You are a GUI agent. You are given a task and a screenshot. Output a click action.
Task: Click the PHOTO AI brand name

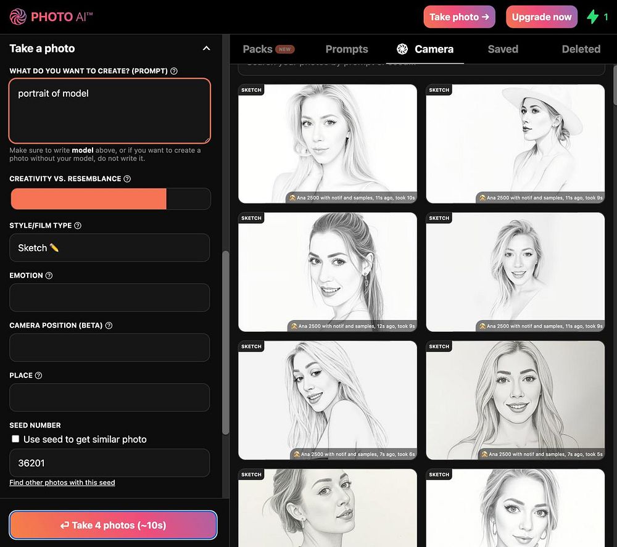(62, 17)
